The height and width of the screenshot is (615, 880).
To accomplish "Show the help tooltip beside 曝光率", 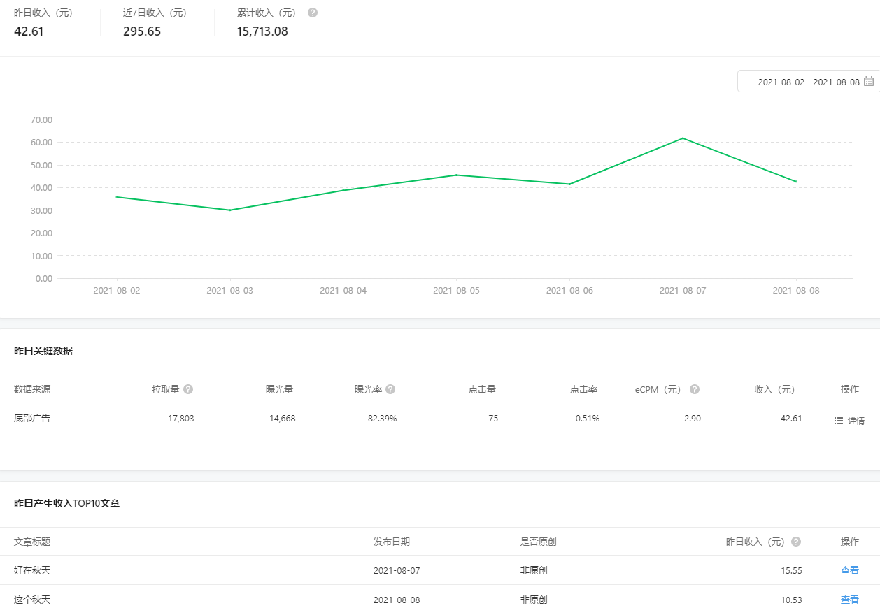I will [x=390, y=389].
